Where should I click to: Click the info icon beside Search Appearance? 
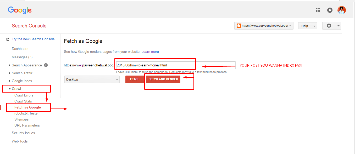pos(46,65)
